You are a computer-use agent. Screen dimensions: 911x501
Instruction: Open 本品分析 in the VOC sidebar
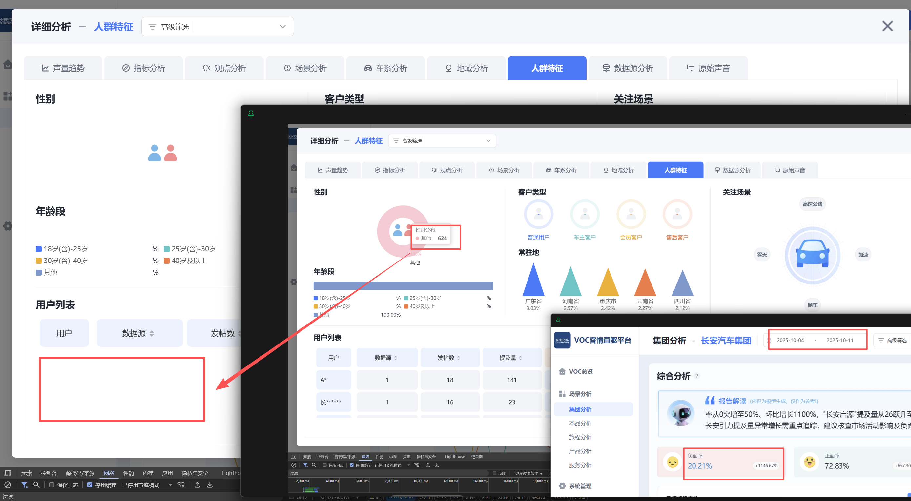580,423
